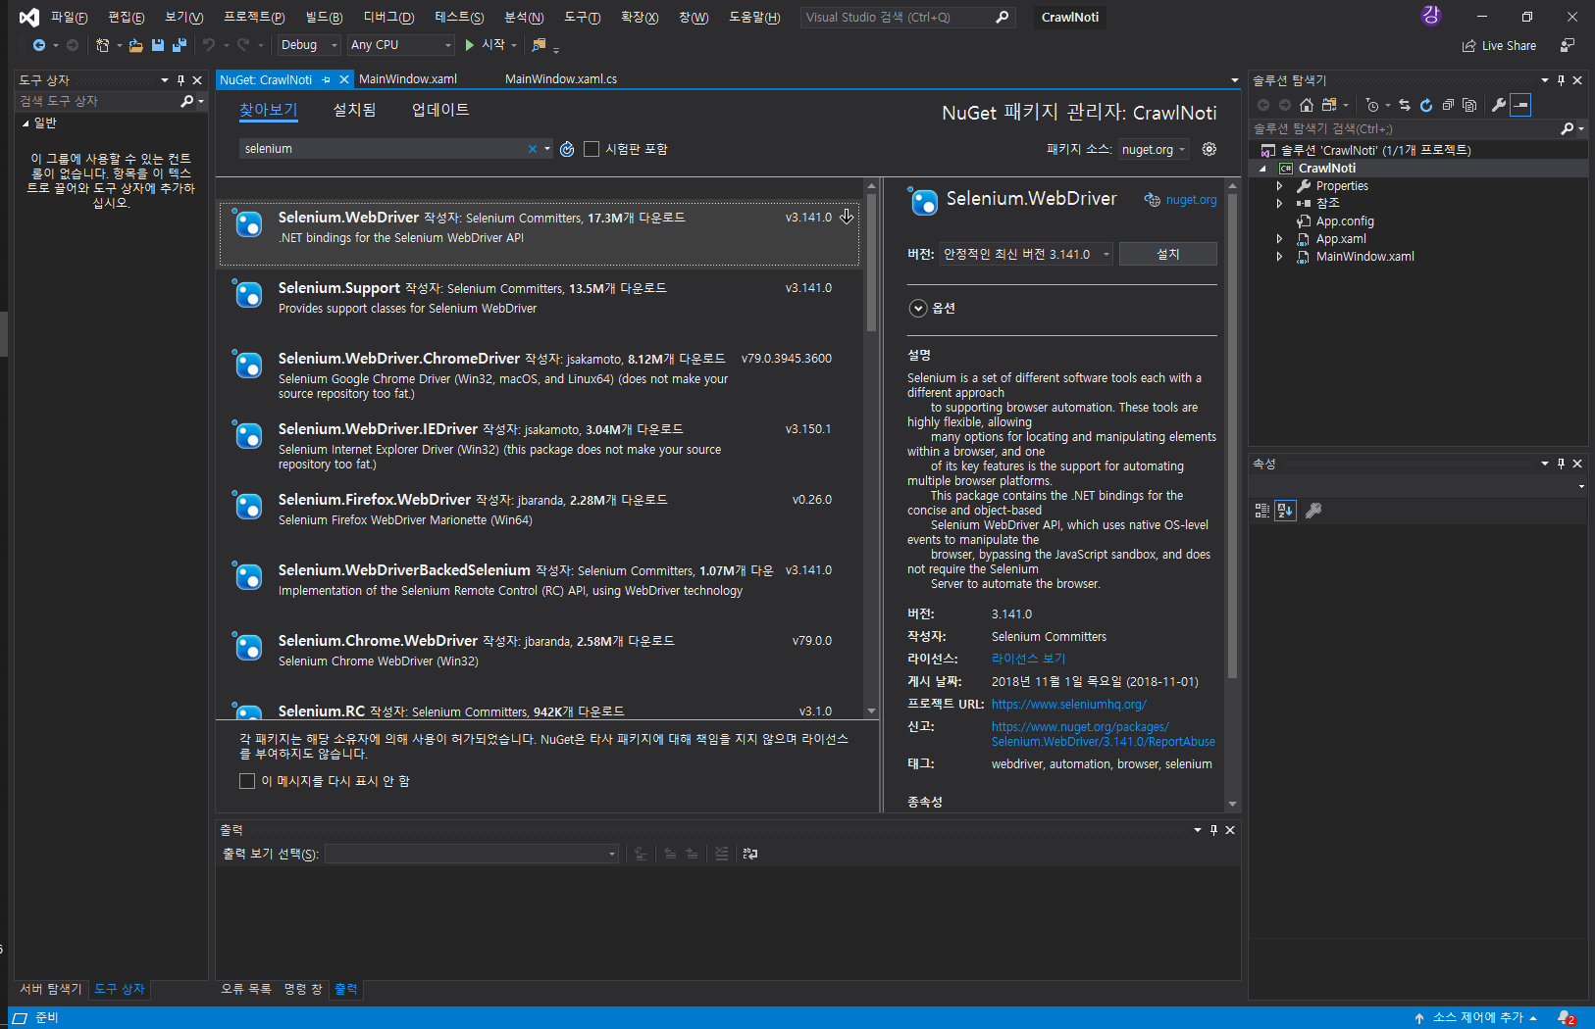
Task: Switch views icon in Solution Explorer
Action: [x=1329, y=105]
